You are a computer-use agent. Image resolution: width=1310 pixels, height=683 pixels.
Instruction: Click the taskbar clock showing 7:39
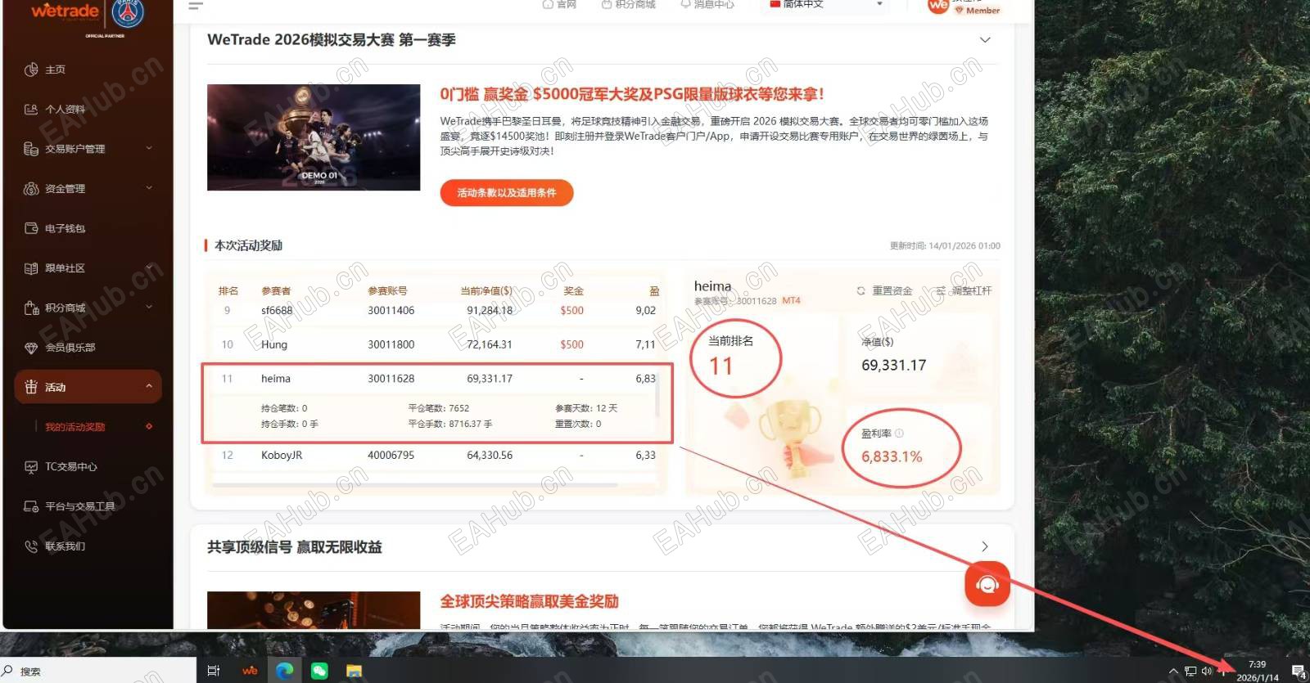coord(1258,671)
